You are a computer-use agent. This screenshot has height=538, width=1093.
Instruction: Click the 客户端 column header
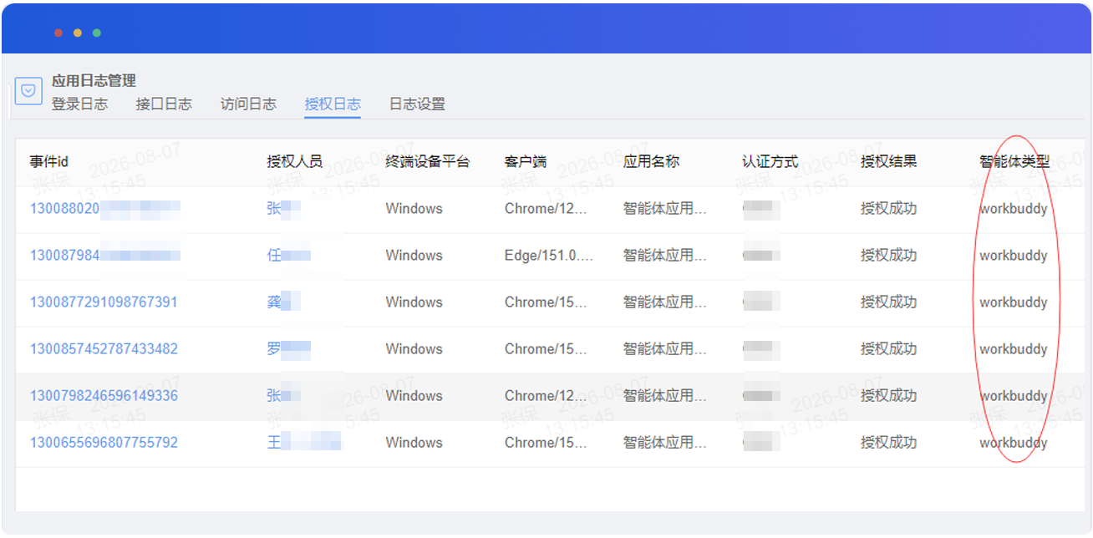click(526, 162)
